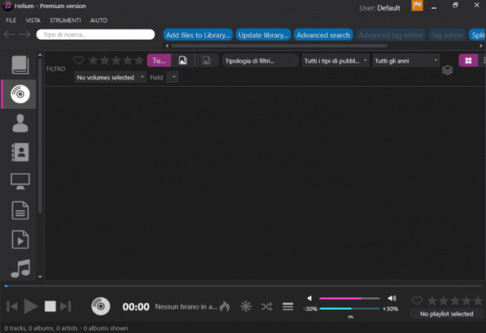Stop playback
The height and width of the screenshot is (333, 486).
50,306
